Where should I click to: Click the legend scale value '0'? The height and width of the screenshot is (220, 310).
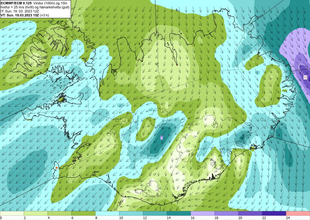pyautogui.click(x=1, y=218)
